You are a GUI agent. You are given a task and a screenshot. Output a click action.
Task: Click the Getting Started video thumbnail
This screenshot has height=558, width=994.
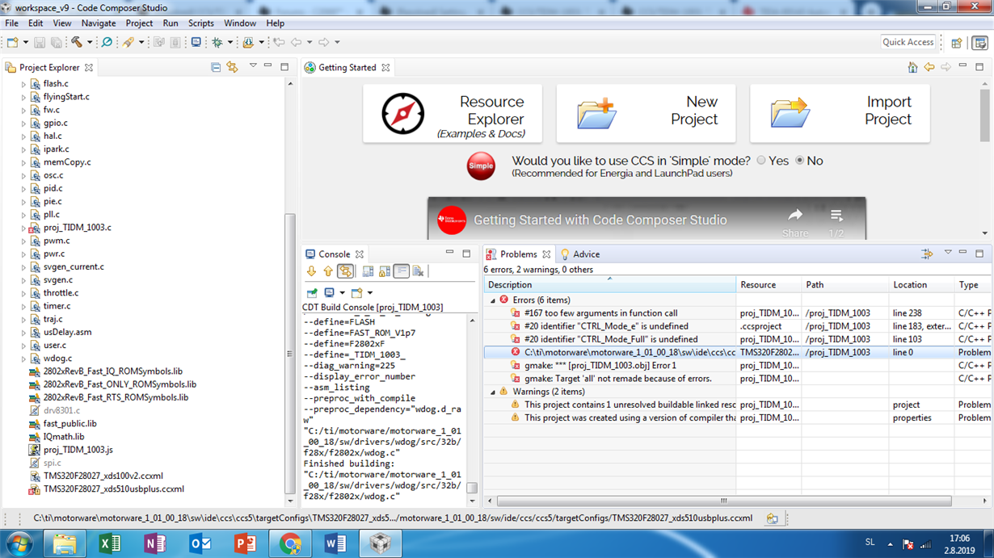[x=647, y=218]
